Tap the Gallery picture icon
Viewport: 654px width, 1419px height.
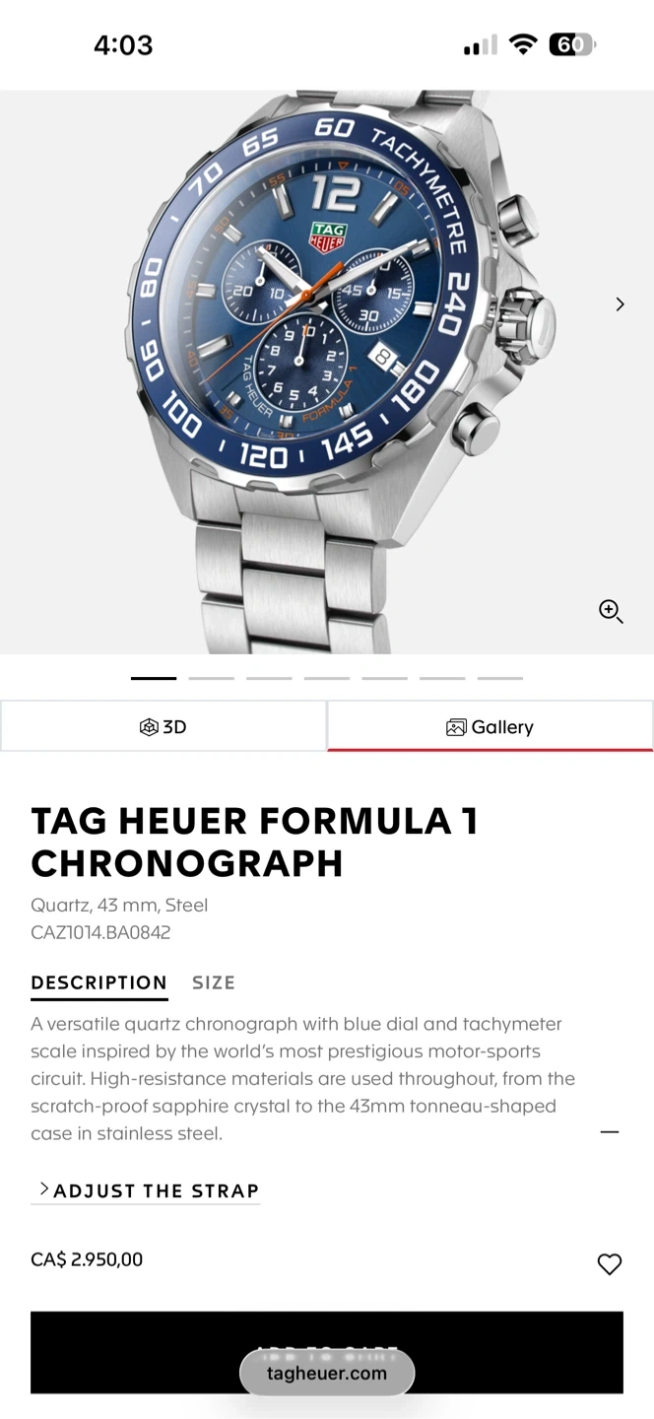tap(456, 727)
